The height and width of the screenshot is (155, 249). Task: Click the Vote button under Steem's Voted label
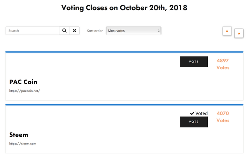pos(194,122)
